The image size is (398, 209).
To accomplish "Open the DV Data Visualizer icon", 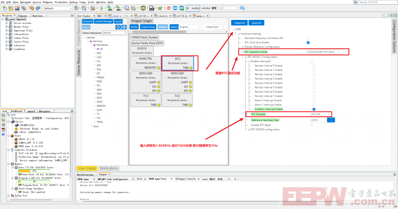I will 143,8.
